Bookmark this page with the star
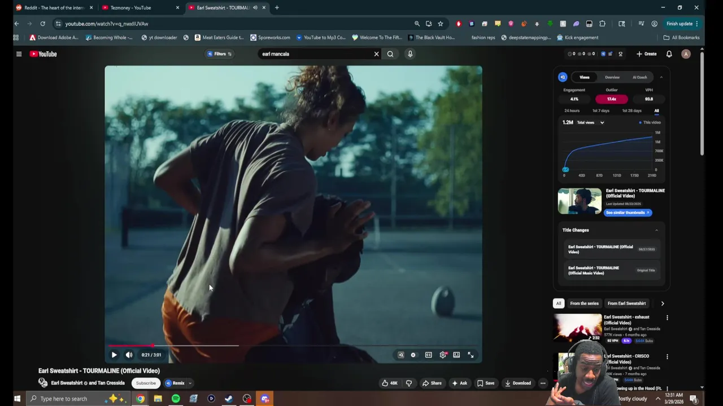723x406 pixels. (x=441, y=24)
